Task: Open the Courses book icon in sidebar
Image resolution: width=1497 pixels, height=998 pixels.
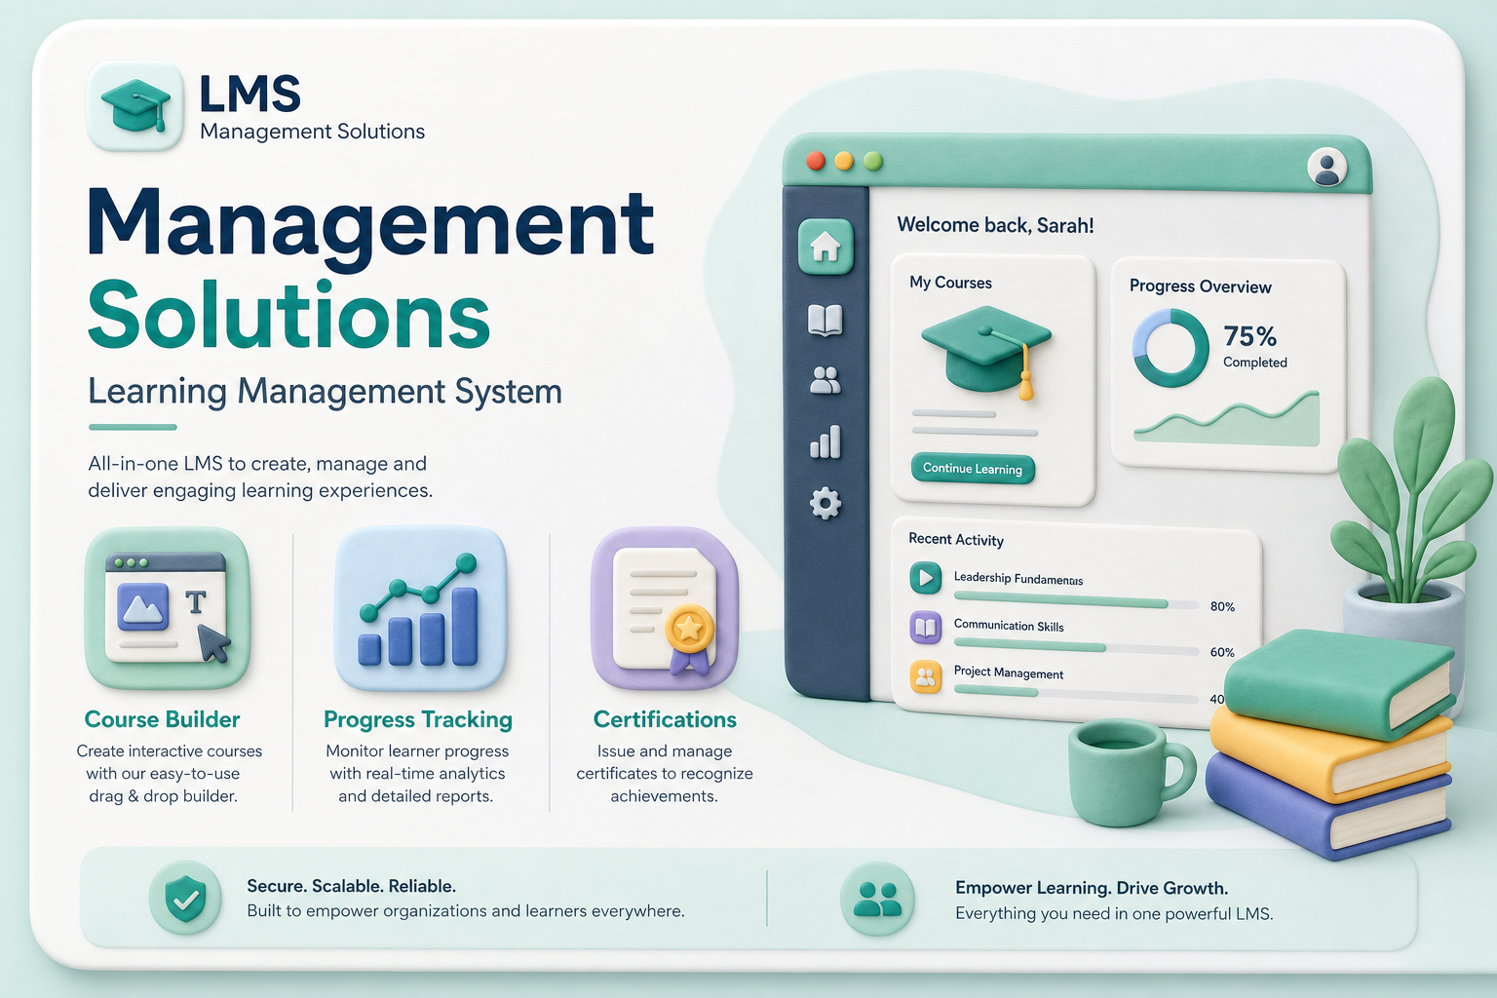Action: tap(825, 320)
